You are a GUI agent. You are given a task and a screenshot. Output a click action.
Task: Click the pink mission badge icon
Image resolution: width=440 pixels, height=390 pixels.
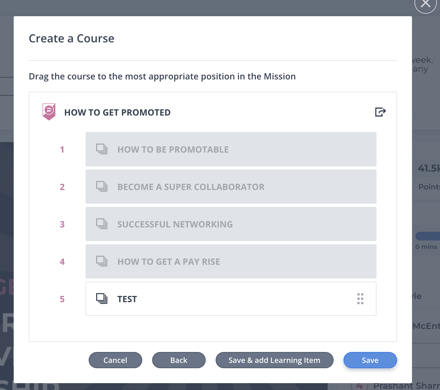[49, 112]
